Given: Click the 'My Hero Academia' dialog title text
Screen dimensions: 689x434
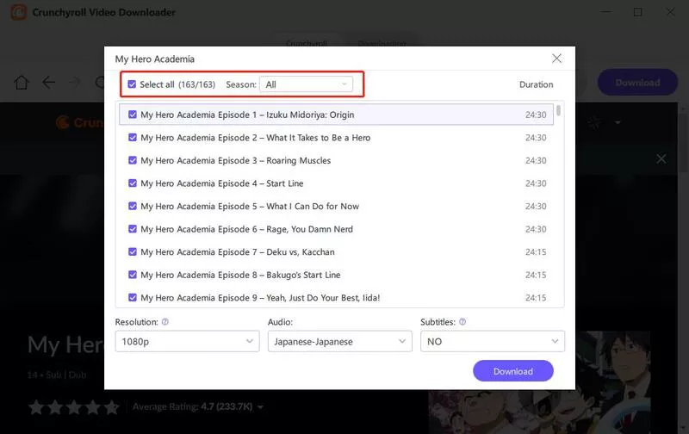Looking at the screenshot, I should point(155,59).
